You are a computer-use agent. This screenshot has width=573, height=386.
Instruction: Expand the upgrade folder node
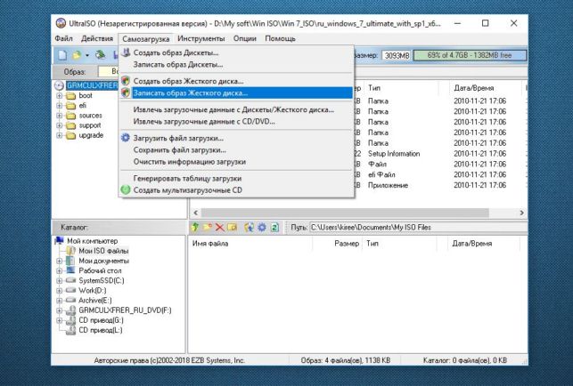59,135
